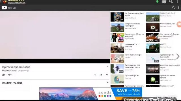Select title 'Пустое интро скачать'

134,86
